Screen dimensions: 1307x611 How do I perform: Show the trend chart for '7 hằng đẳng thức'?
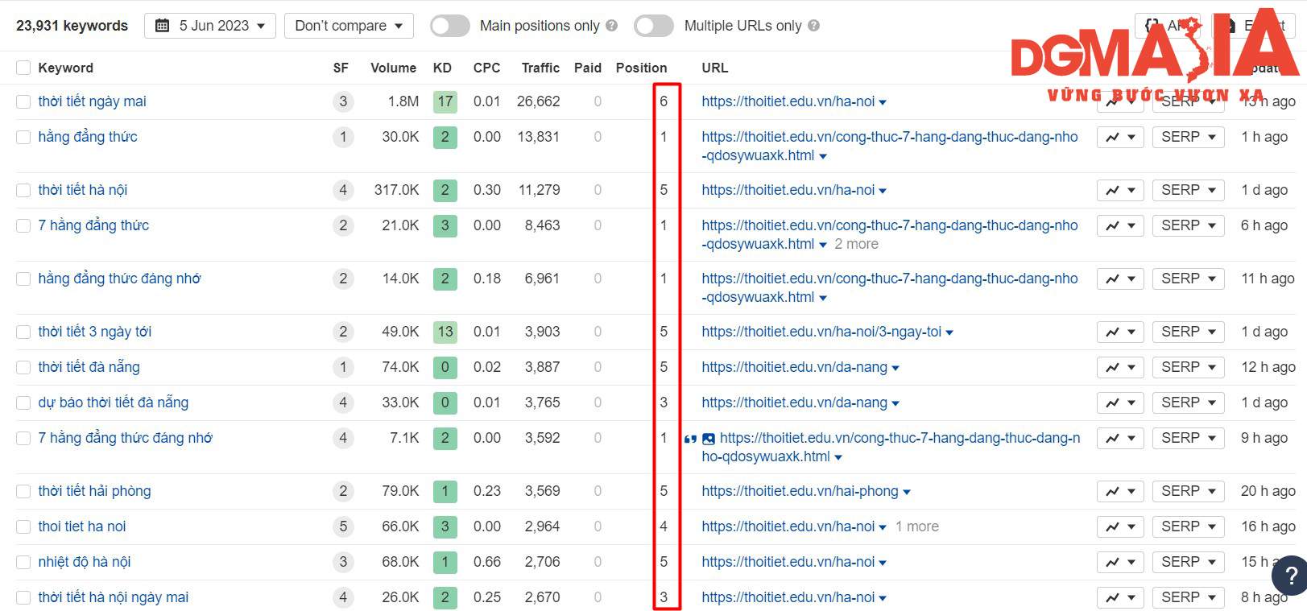tap(1120, 225)
